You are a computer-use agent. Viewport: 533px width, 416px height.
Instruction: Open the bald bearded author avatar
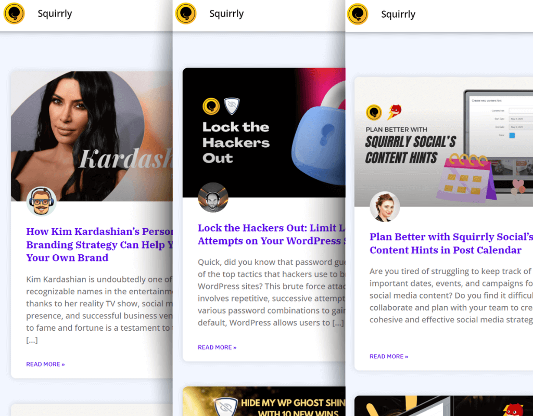coord(213,198)
